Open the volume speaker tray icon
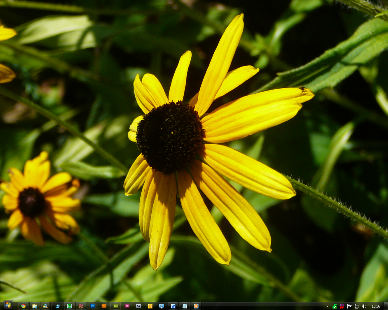This screenshot has height=310, width=388. [x=364, y=306]
